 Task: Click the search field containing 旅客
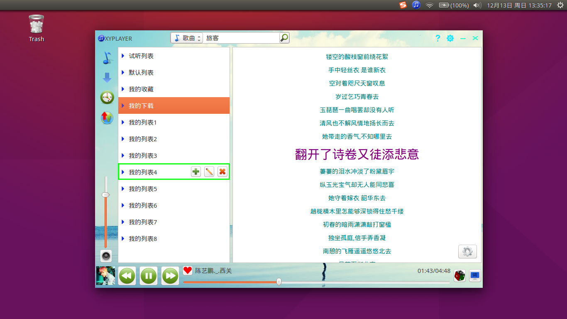pos(241,38)
